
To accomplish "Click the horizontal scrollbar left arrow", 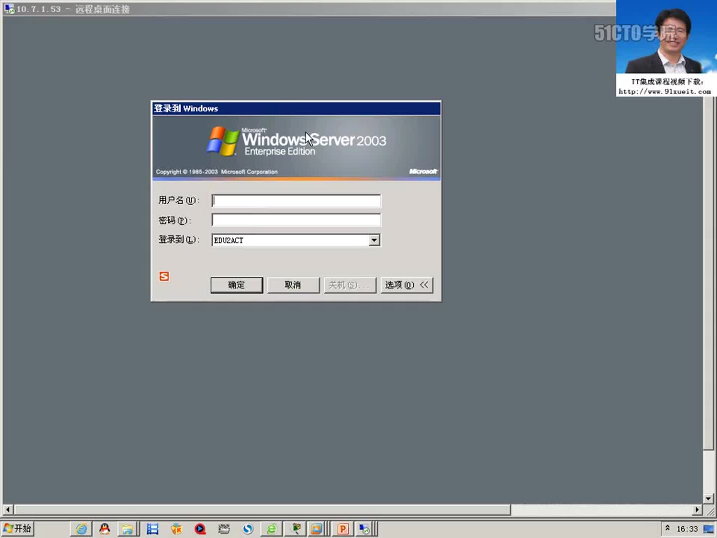I will coord(7,510).
